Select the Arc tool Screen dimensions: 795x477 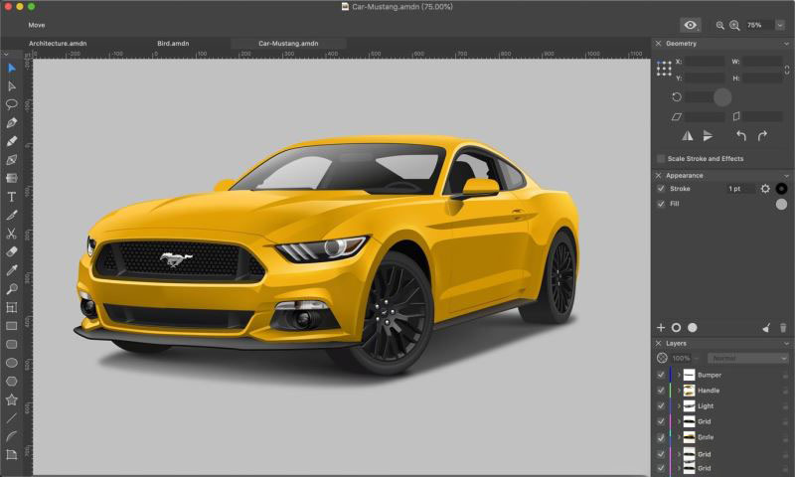point(12,436)
